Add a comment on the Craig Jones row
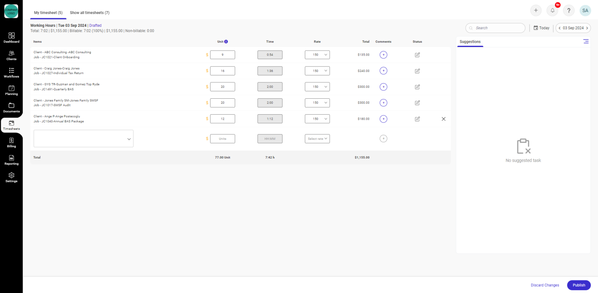 [383, 71]
